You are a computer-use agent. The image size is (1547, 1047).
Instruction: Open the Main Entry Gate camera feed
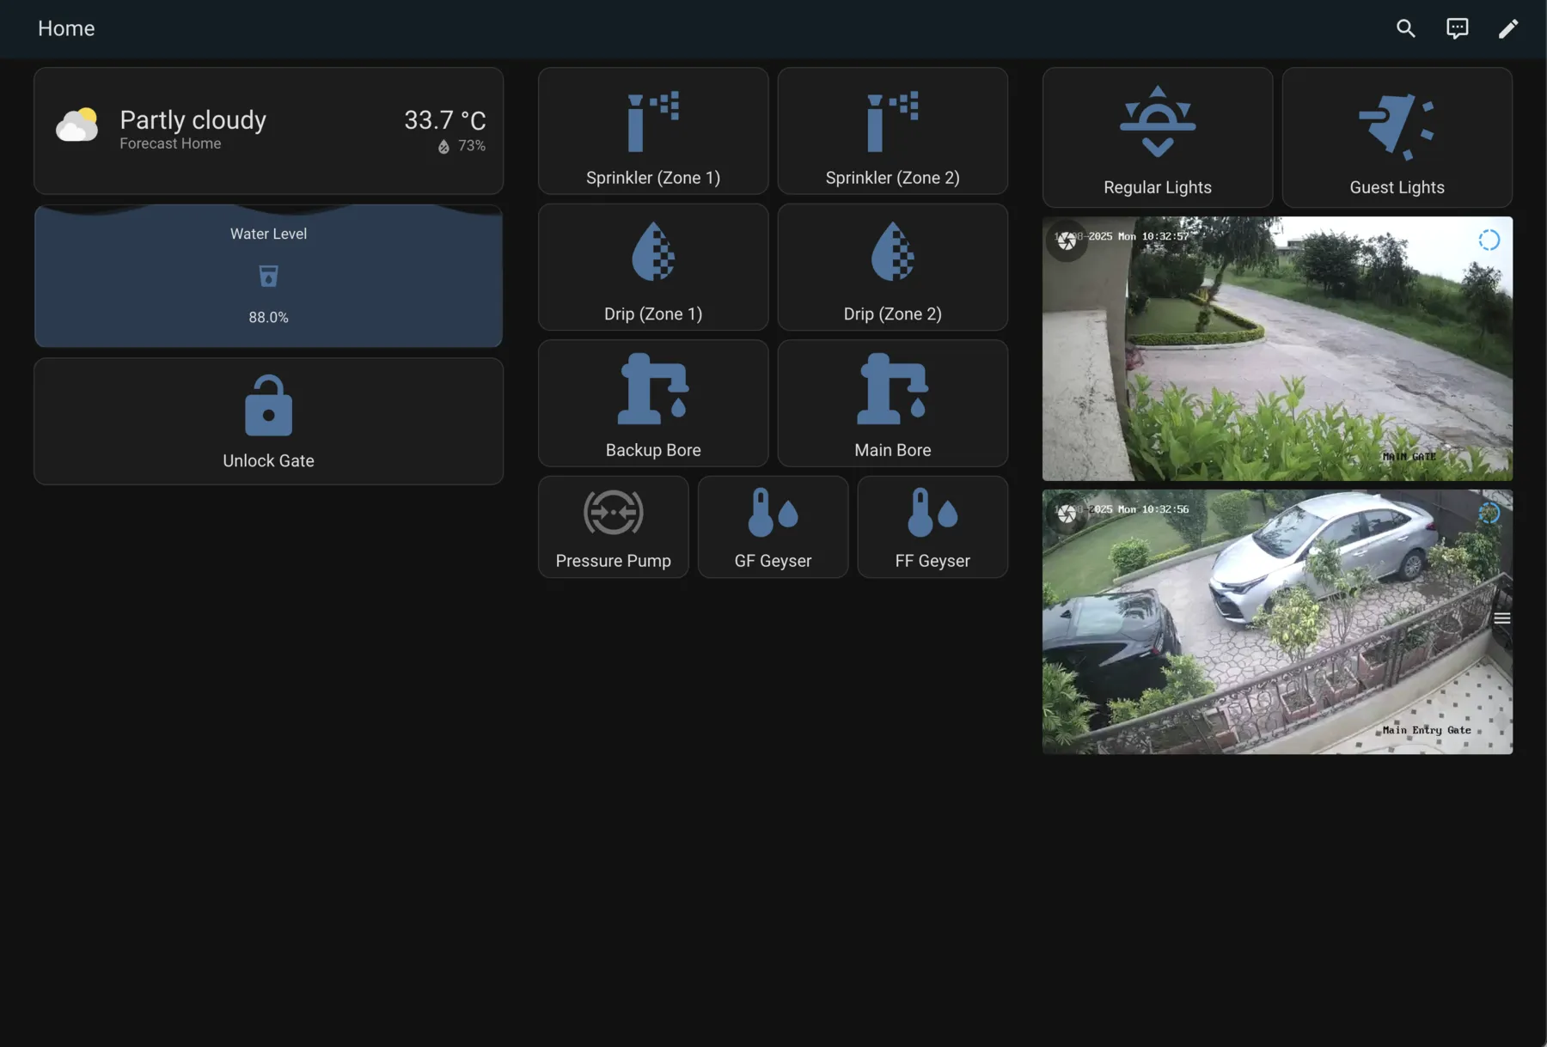(1277, 622)
